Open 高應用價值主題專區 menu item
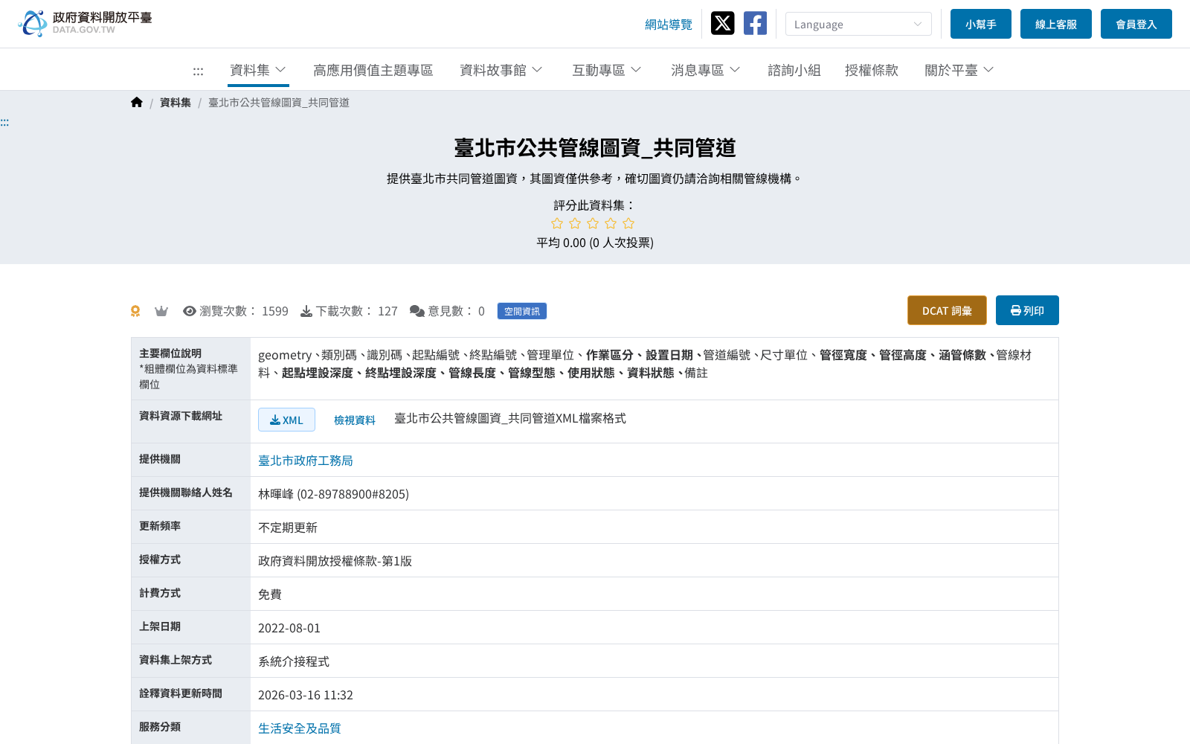The width and height of the screenshot is (1190, 744). coord(373,70)
